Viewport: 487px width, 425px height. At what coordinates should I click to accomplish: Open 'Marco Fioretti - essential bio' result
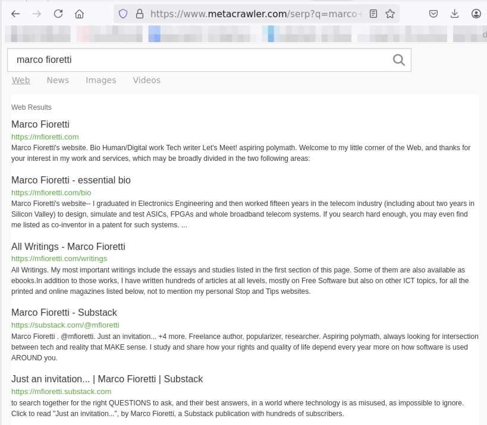(71, 180)
